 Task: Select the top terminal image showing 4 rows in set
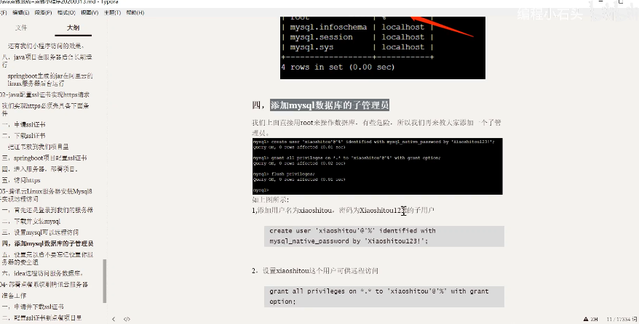[x=383, y=47]
